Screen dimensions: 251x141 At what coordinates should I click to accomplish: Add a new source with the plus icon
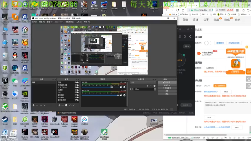tap(59, 105)
